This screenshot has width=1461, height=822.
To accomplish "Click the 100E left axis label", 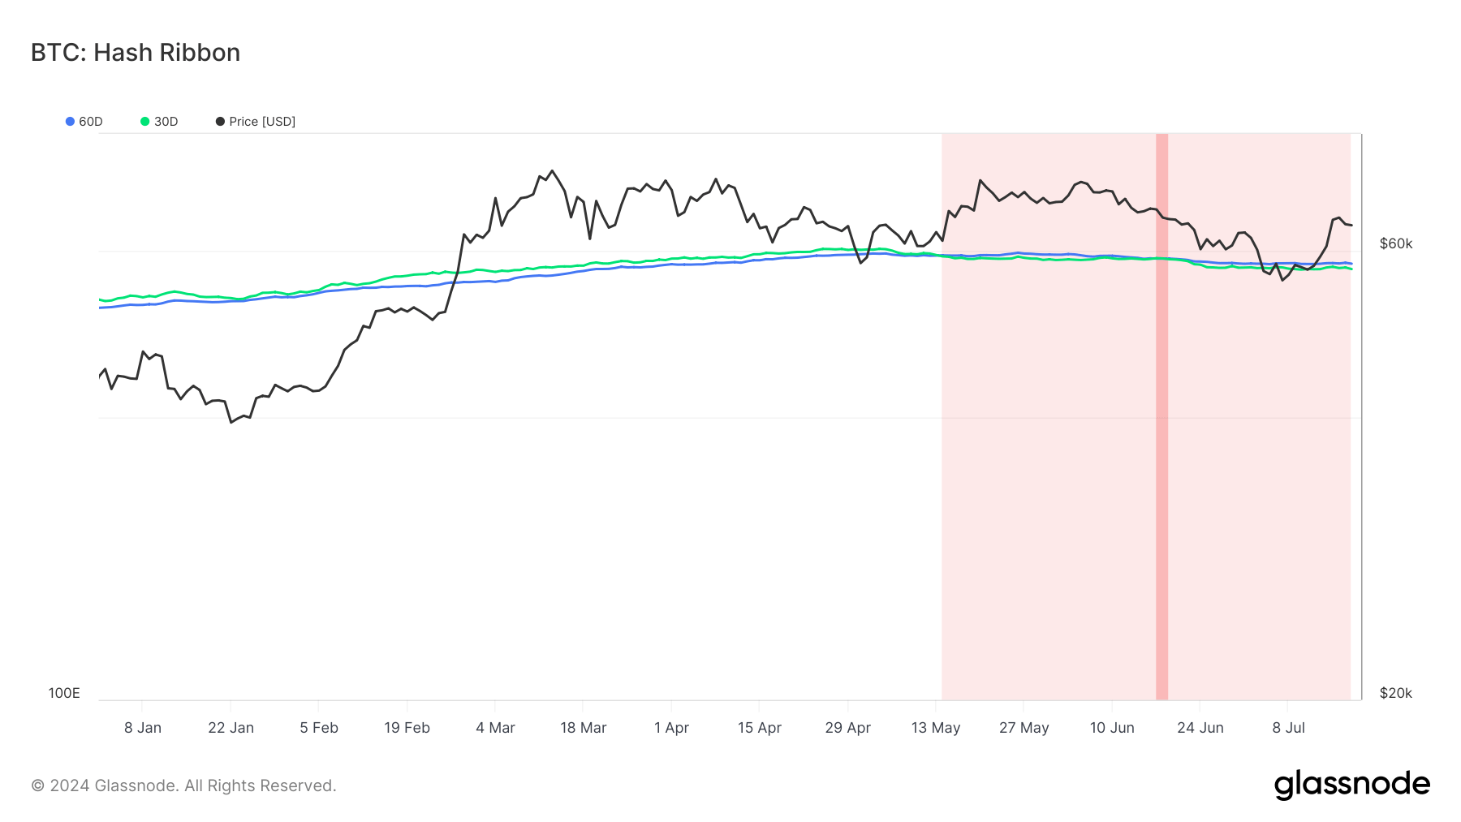I will pos(64,693).
